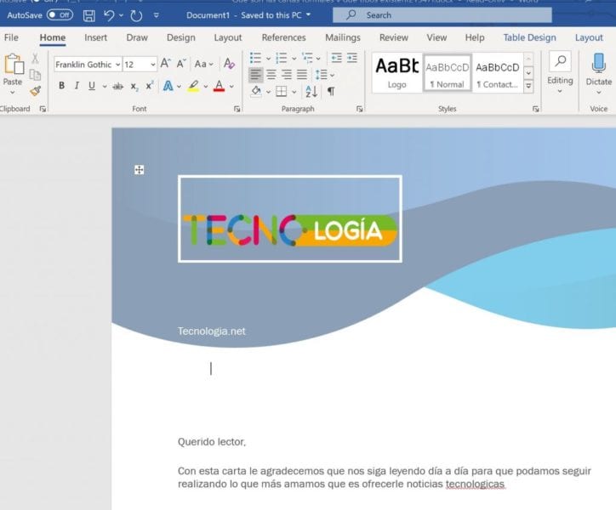Open Borders dropdown arrow
616x510 pixels.
tap(294, 92)
